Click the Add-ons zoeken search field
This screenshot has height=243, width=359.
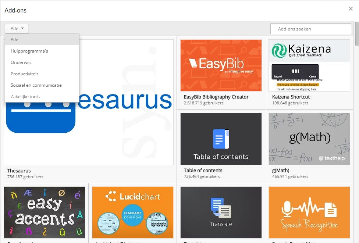point(311,29)
